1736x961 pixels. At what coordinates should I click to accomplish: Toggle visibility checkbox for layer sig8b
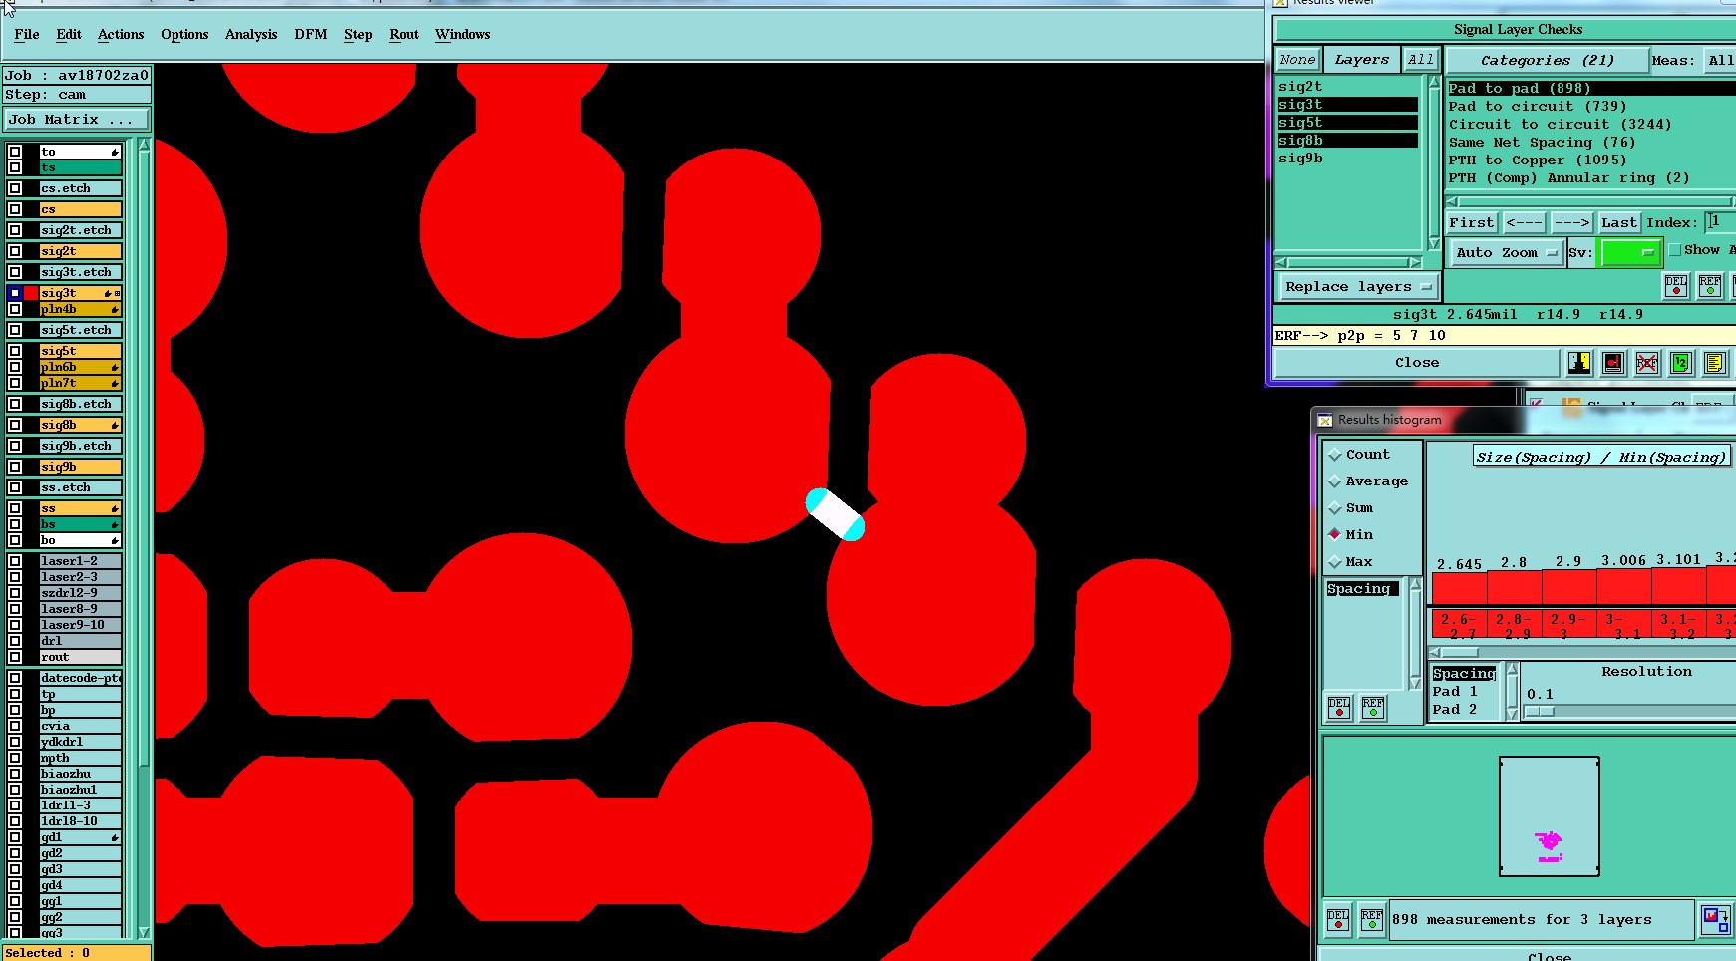pyautogui.click(x=15, y=425)
